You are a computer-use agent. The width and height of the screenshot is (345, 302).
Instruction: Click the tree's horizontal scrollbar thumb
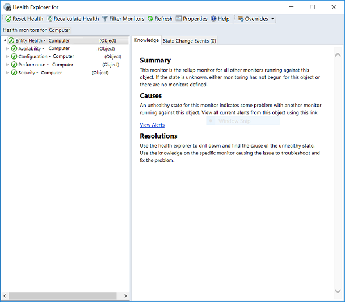point(62,296)
